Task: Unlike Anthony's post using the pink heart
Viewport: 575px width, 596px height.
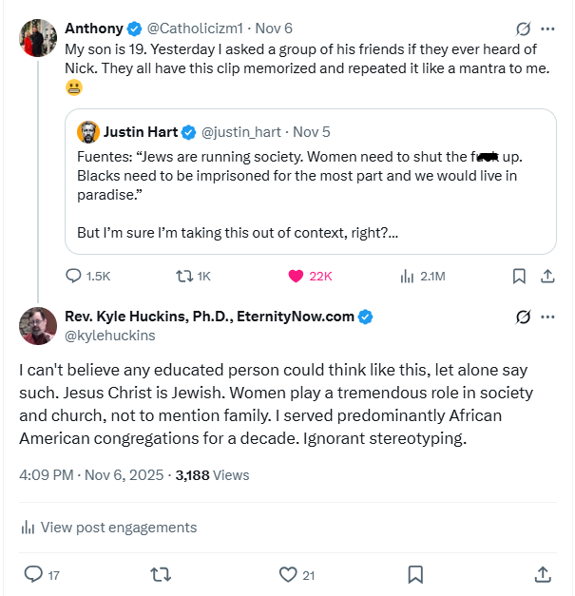Action: point(295,276)
